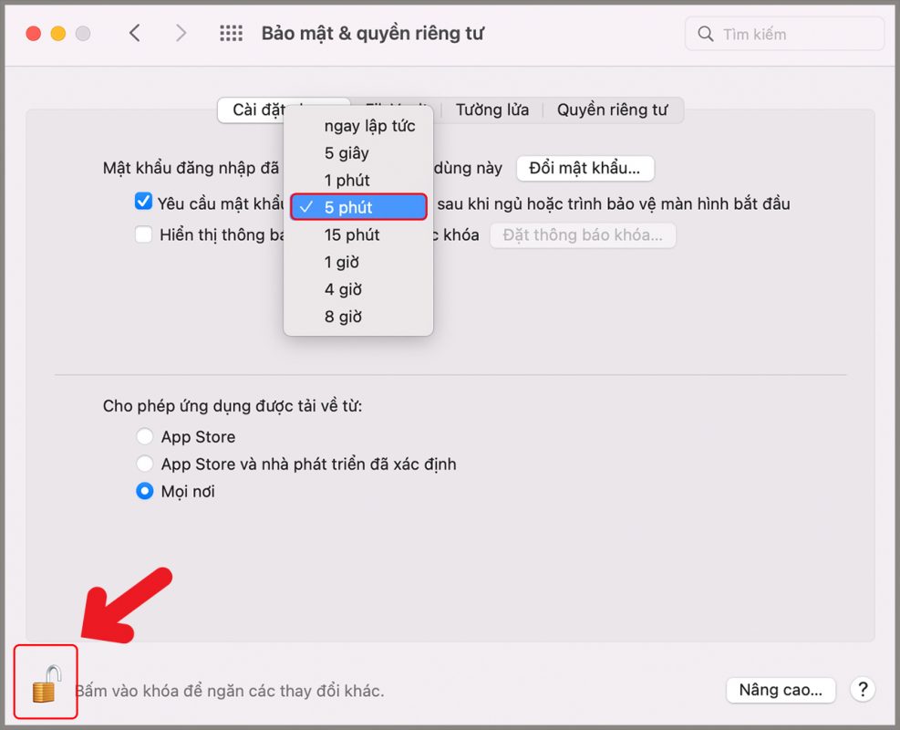
Task: Uncheck the 'Yêu cầu mật khẩu' checkbox
Action: tap(143, 203)
